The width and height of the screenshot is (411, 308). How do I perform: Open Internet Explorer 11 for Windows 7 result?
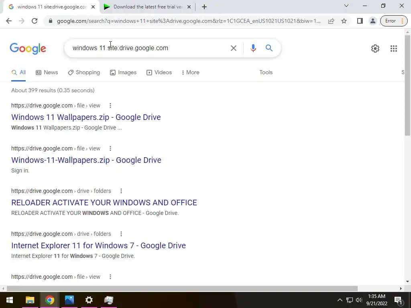(x=99, y=245)
